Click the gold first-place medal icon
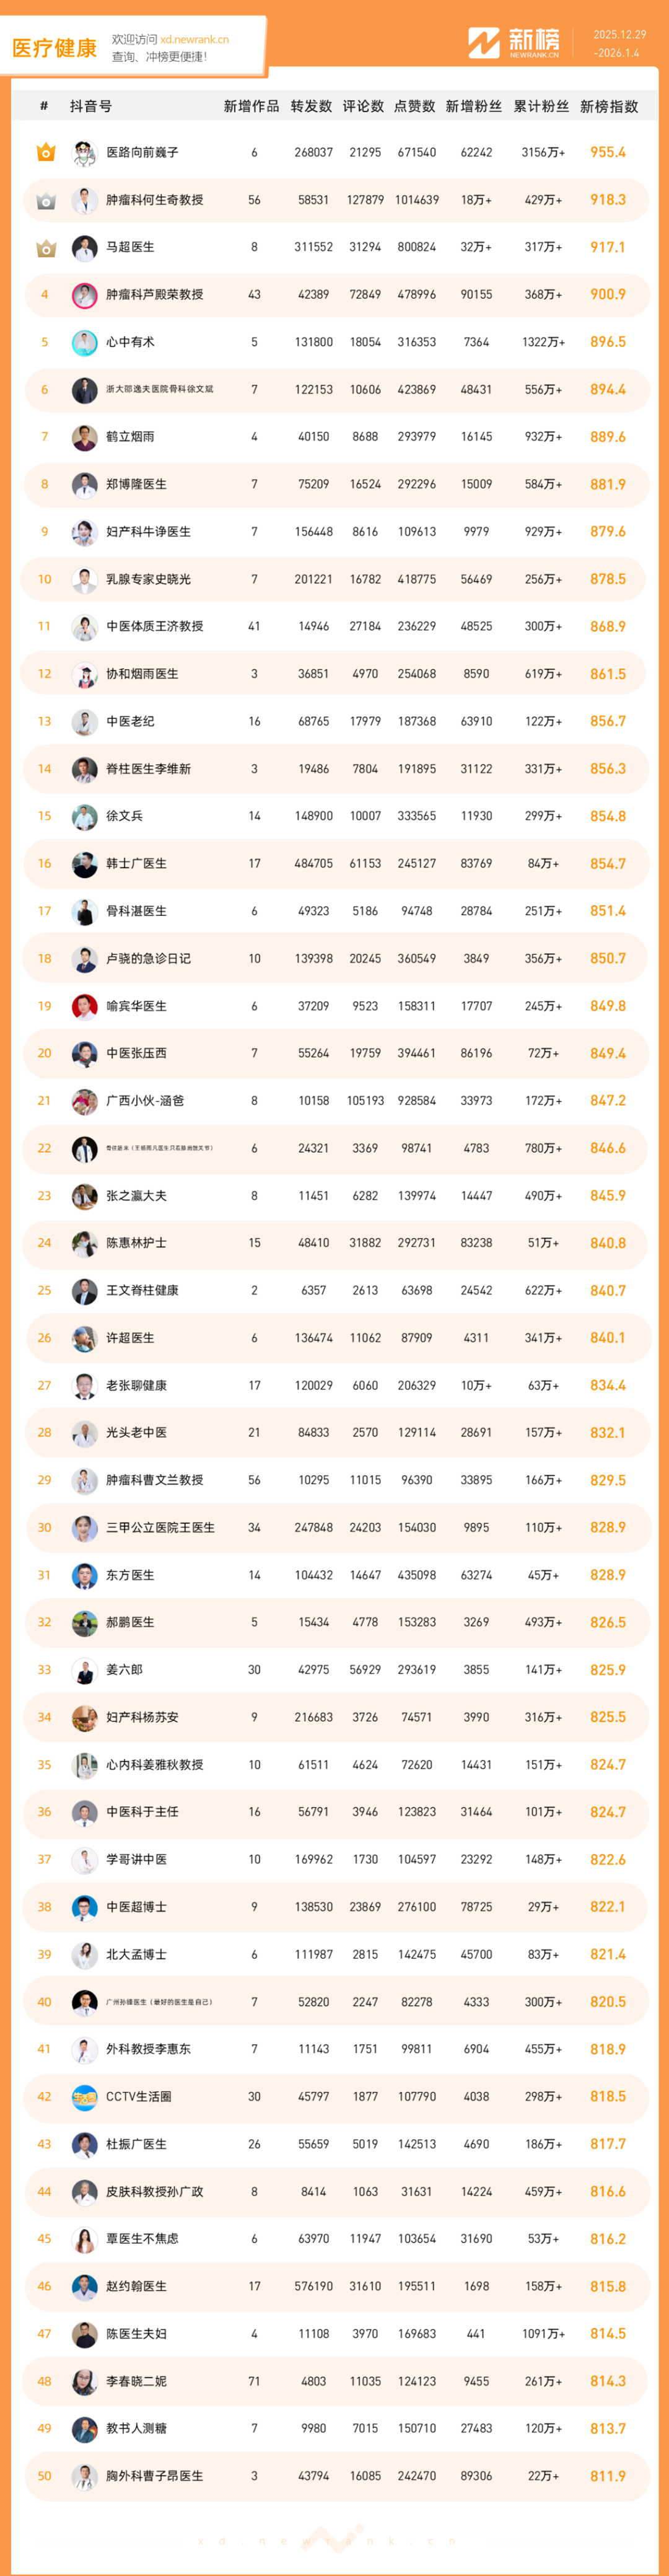This screenshot has width=669, height=2576. click(45, 152)
